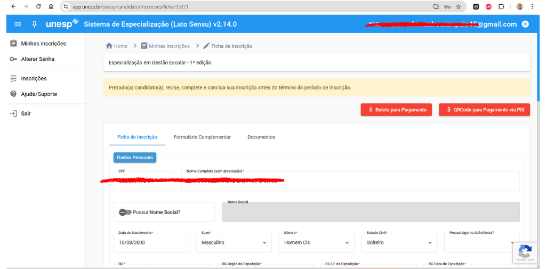
Task: Click the Data de Nascimento field
Action: [x=151, y=243]
